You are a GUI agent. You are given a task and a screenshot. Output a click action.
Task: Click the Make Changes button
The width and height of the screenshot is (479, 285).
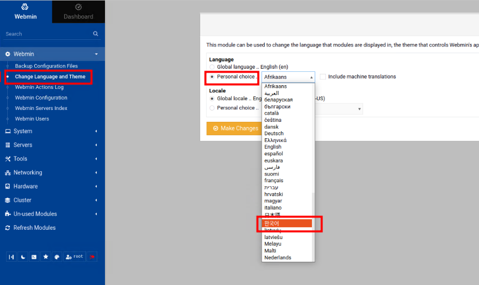(235, 129)
